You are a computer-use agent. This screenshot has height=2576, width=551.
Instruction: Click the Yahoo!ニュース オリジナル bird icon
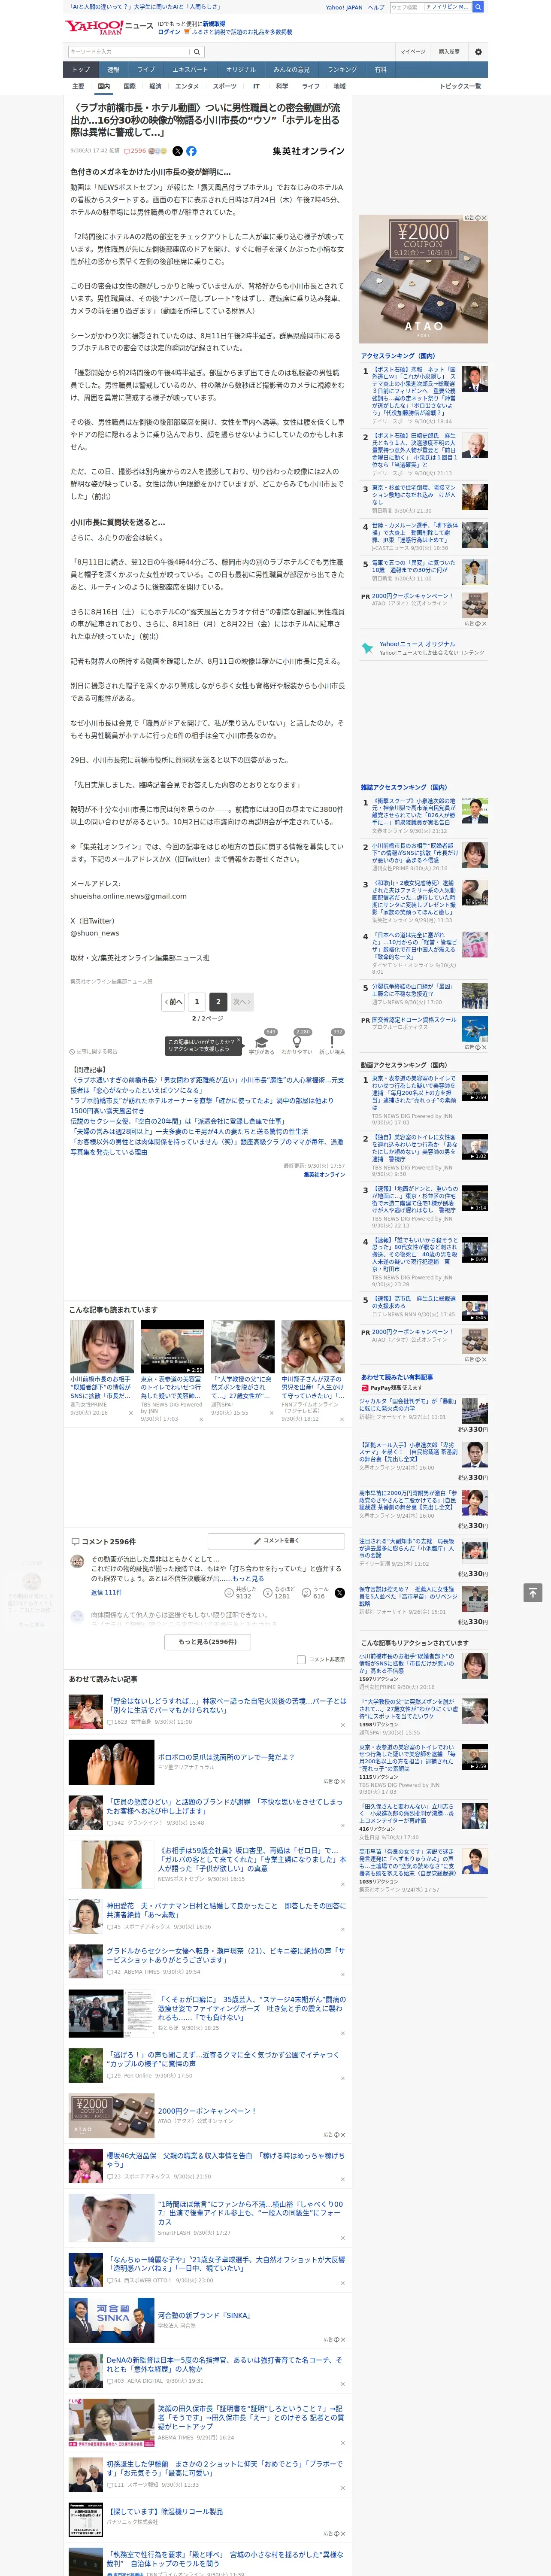point(368,648)
